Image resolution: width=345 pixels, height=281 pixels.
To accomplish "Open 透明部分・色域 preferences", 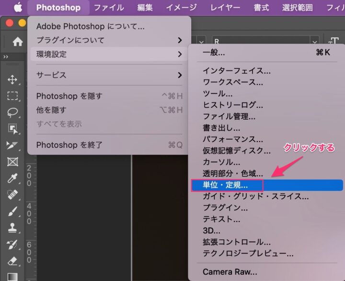I will click(267, 174).
